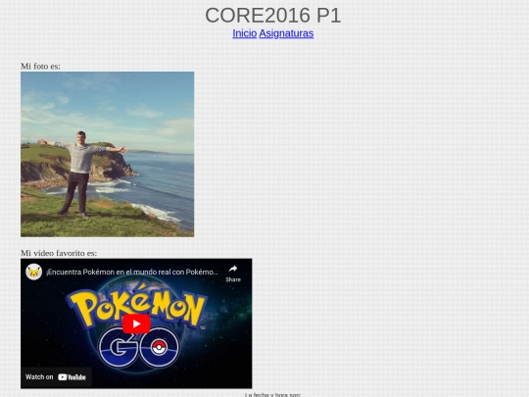Click the 'Mi foto es:' label
Screen dimensions: 529x397
[40, 67]
